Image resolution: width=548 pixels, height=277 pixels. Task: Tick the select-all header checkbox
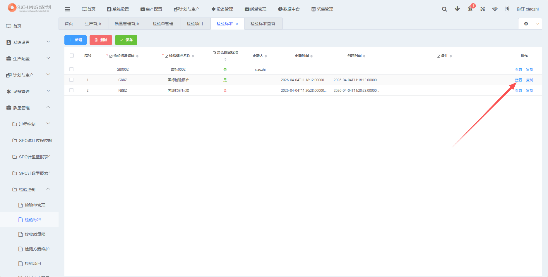(72, 56)
